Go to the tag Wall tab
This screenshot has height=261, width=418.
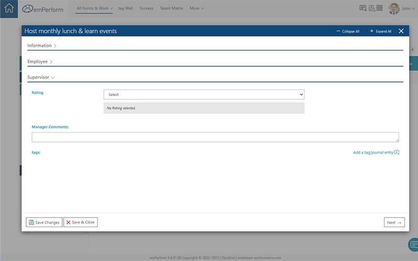tap(125, 8)
